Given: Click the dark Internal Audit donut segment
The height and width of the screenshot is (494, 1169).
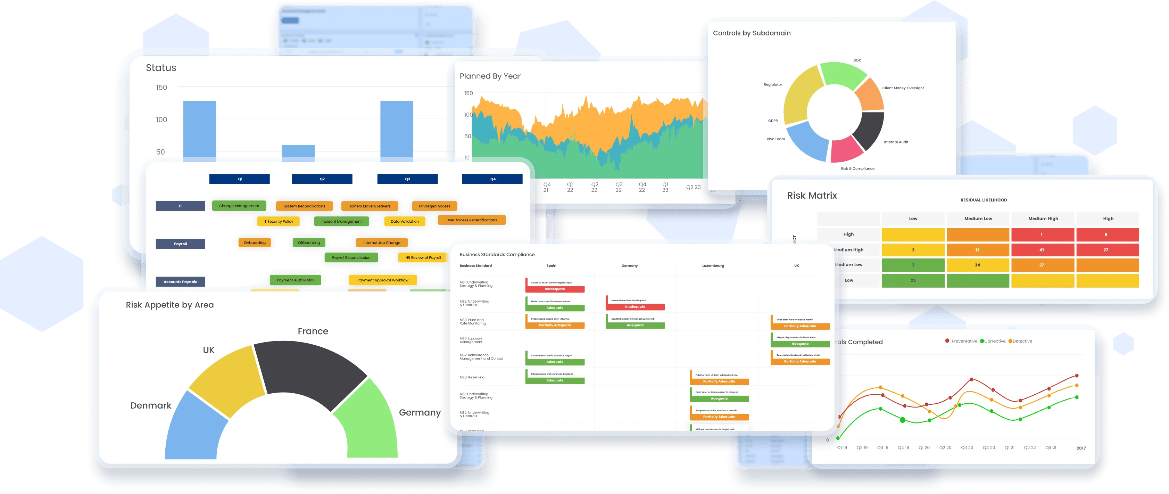Looking at the screenshot, I should click(870, 129).
